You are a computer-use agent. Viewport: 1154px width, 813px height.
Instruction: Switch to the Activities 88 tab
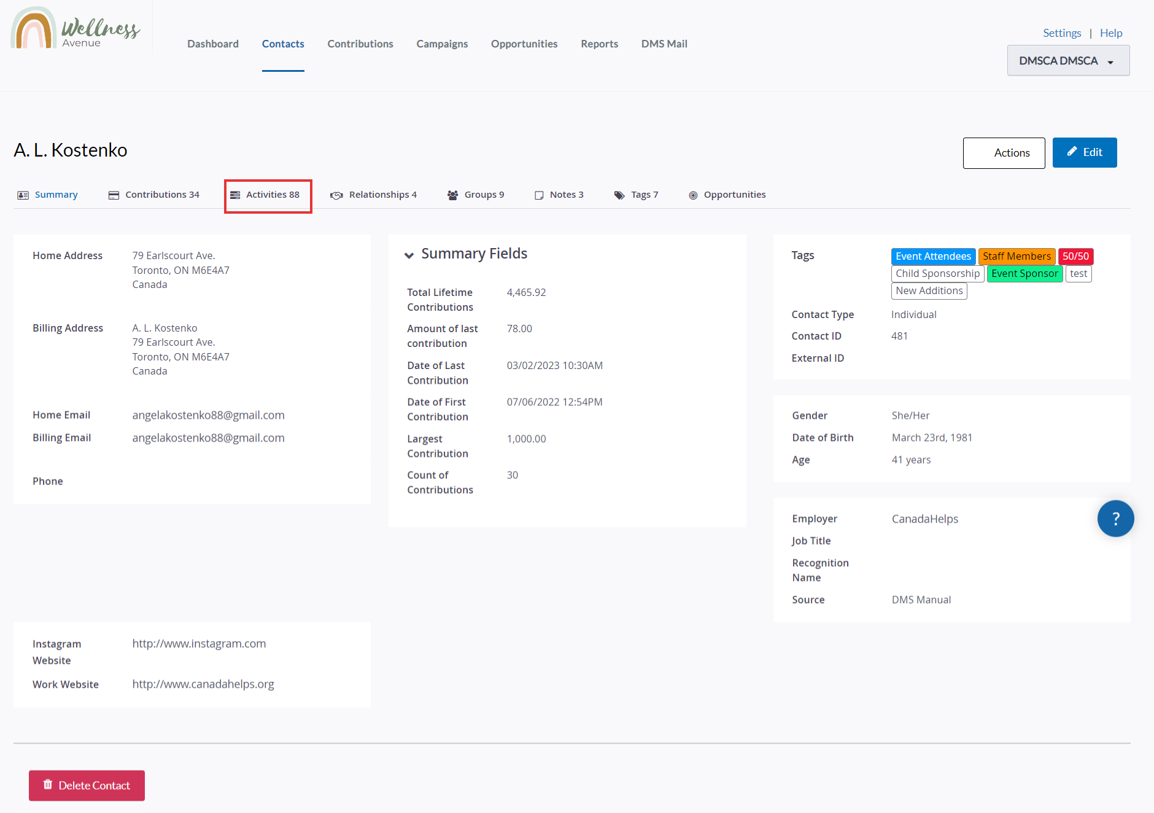pyautogui.click(x=265, y=195)
